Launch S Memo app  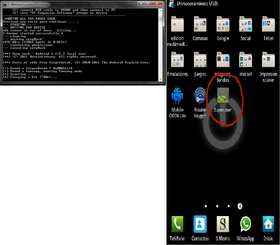tap(223, 225)
